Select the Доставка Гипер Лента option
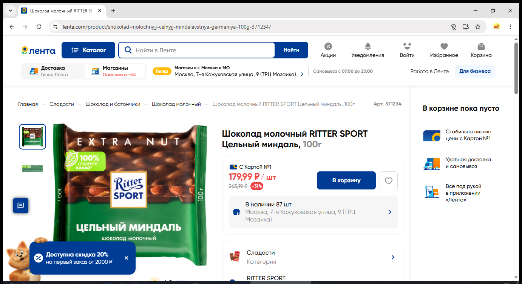 (x=53, y=71)
